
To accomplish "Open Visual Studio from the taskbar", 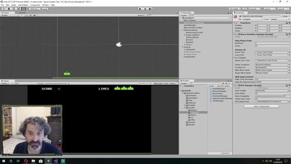I will 55,161.
